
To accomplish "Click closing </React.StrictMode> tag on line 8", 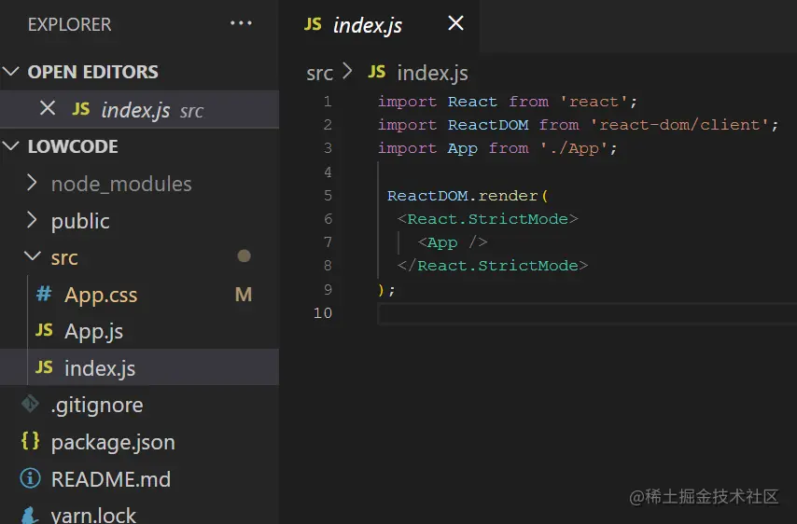I will coord(493,266).
